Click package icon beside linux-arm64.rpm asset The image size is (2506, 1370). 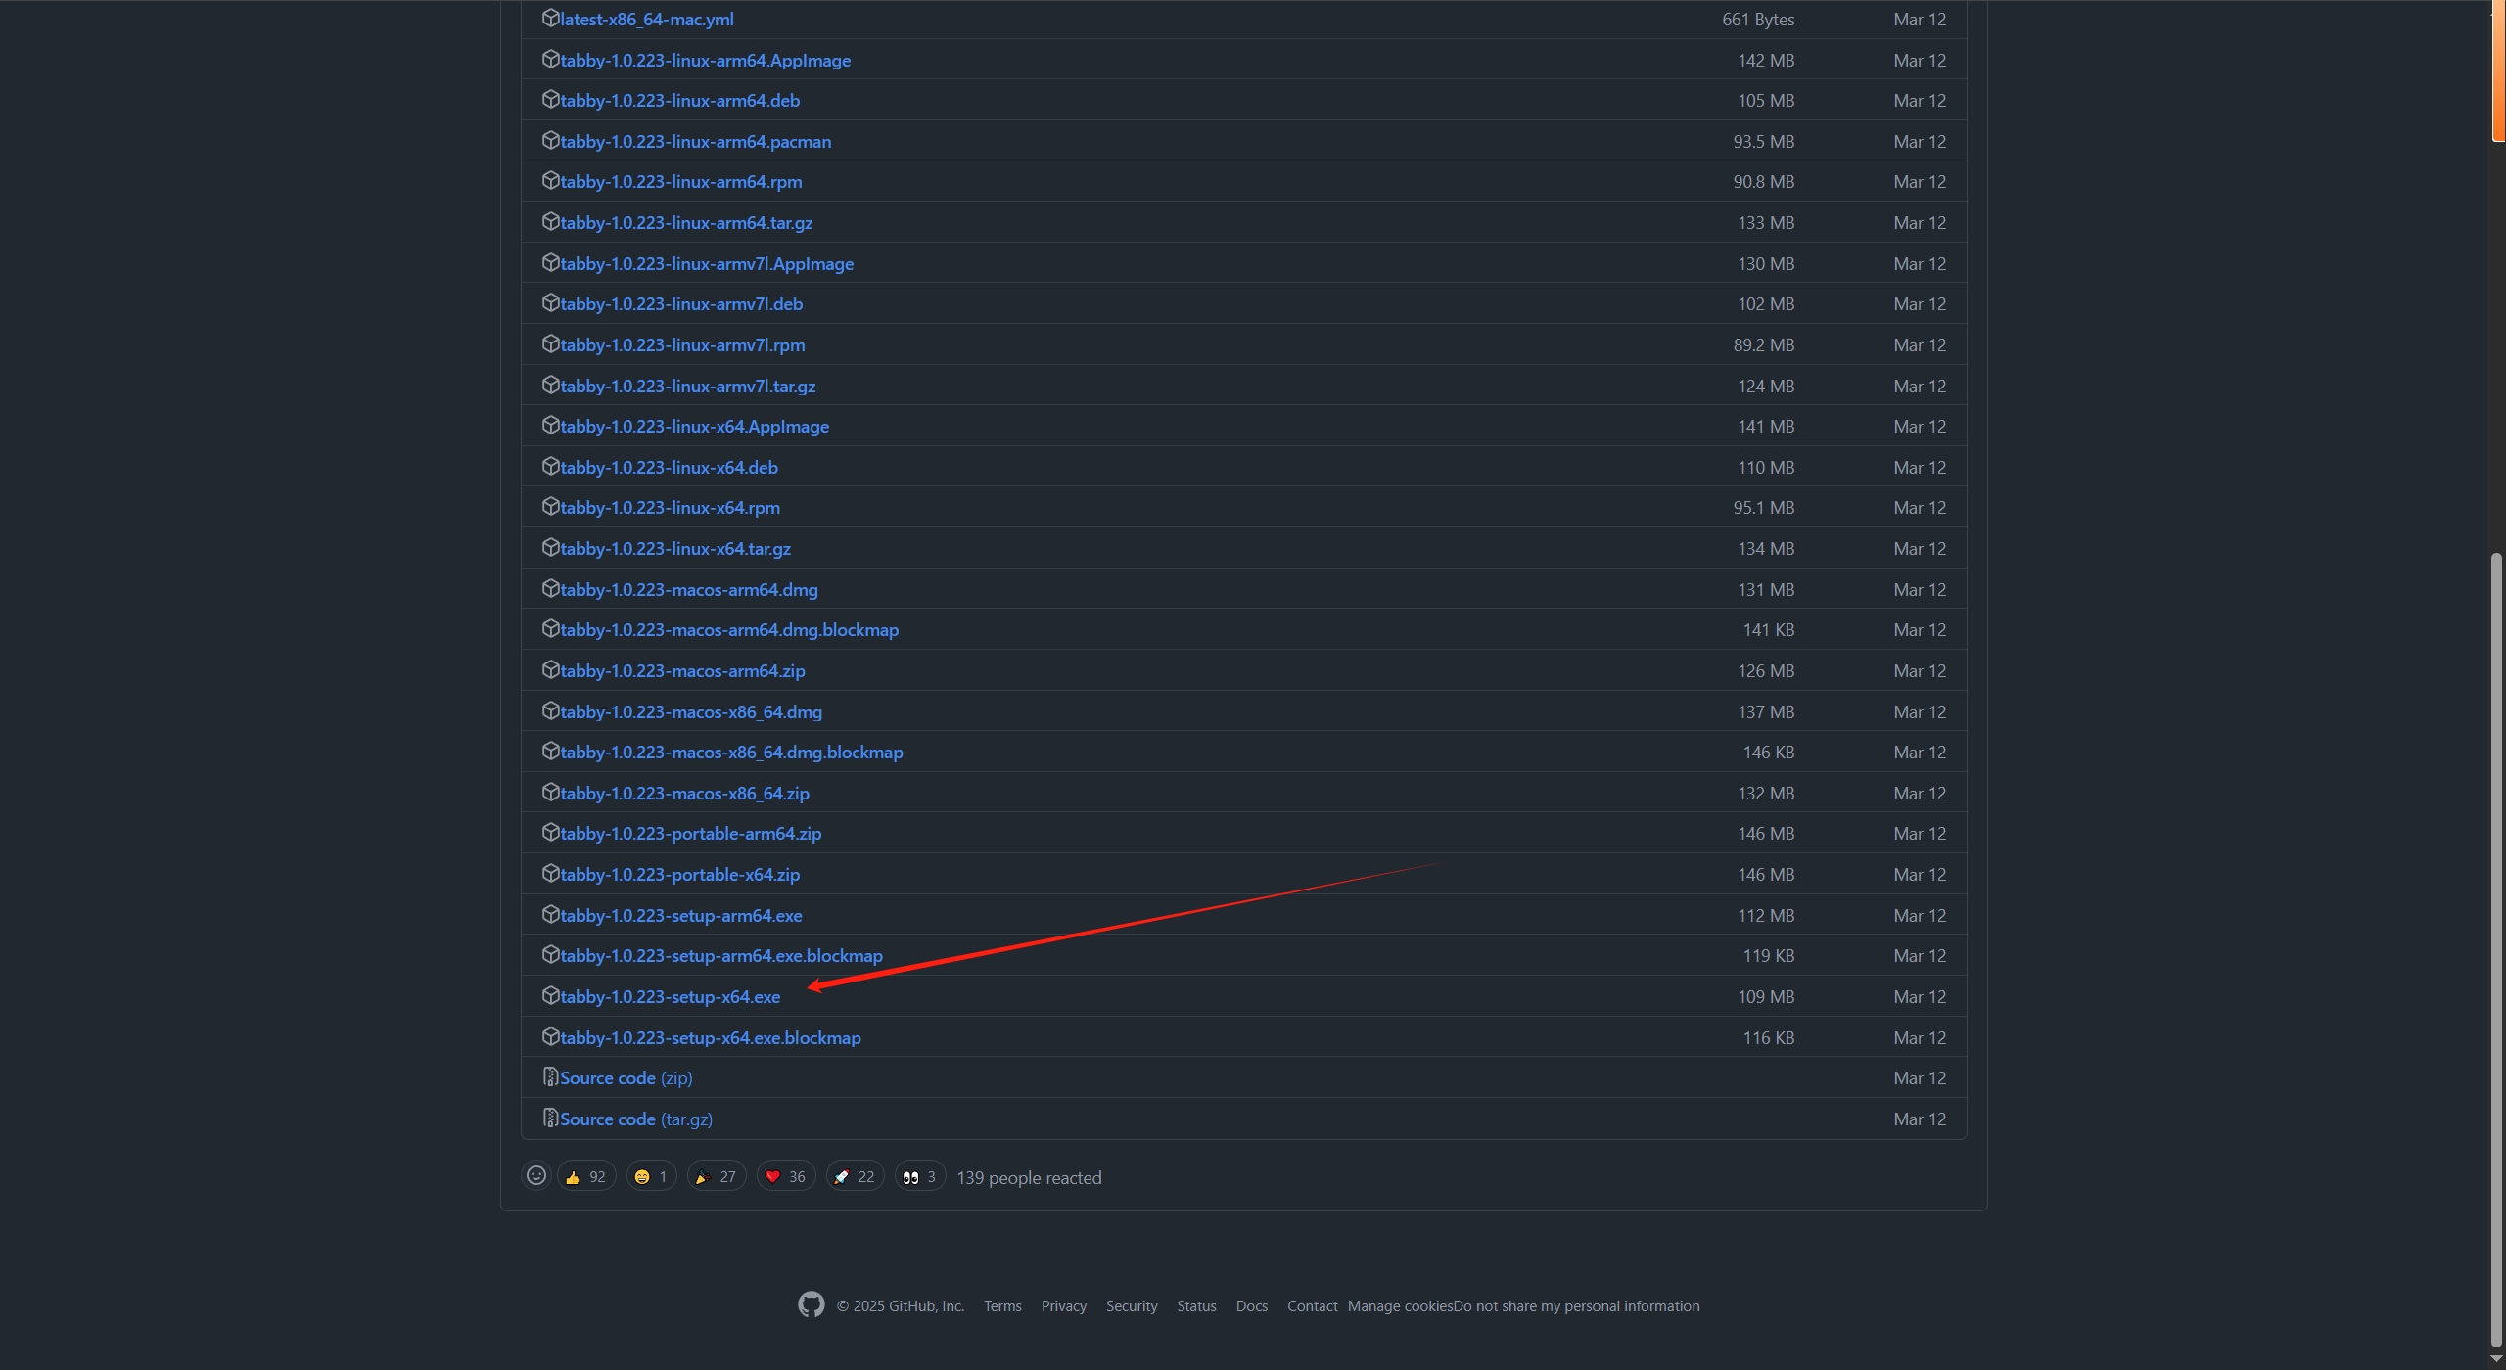[550, 181]
